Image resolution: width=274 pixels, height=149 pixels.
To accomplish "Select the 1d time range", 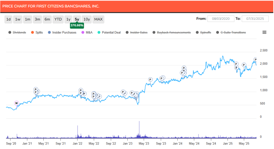I will coord(9,19).
